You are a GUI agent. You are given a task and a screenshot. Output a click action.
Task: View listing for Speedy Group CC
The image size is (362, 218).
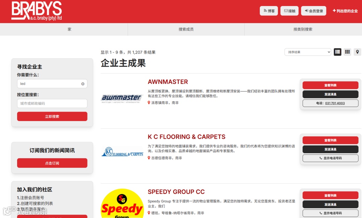coord(330,196)
